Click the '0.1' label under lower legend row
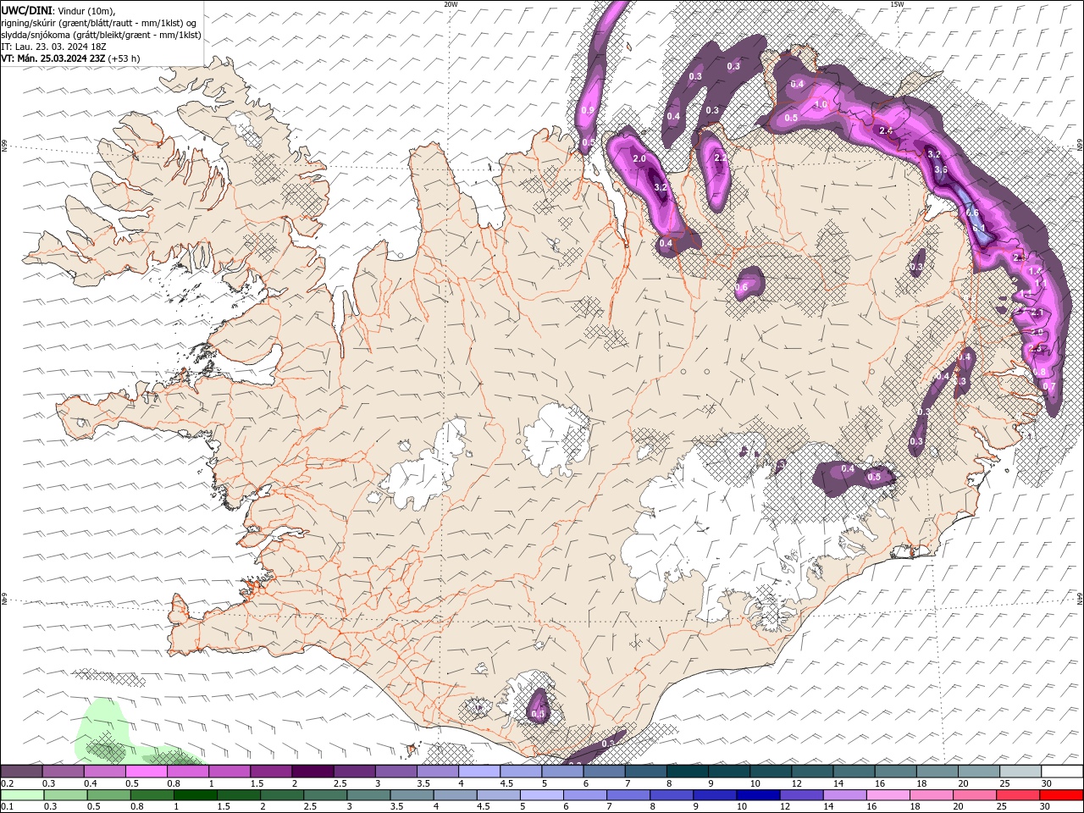 point(8,807)
